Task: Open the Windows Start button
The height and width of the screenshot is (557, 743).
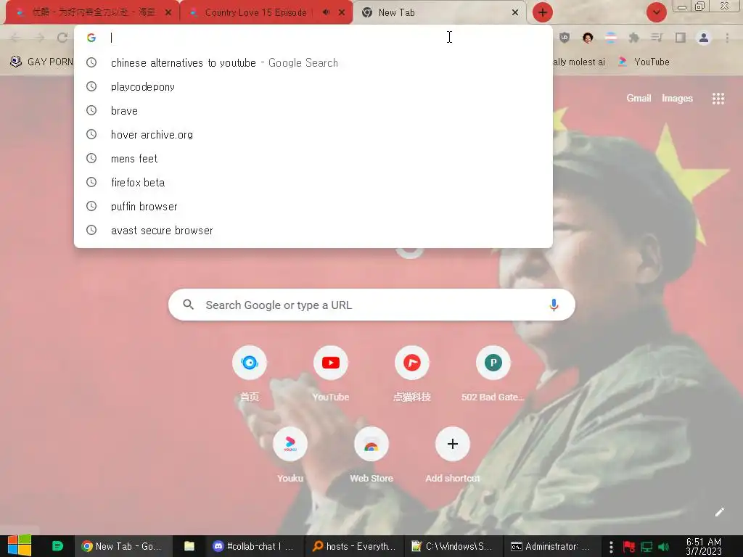Action: 20,546
